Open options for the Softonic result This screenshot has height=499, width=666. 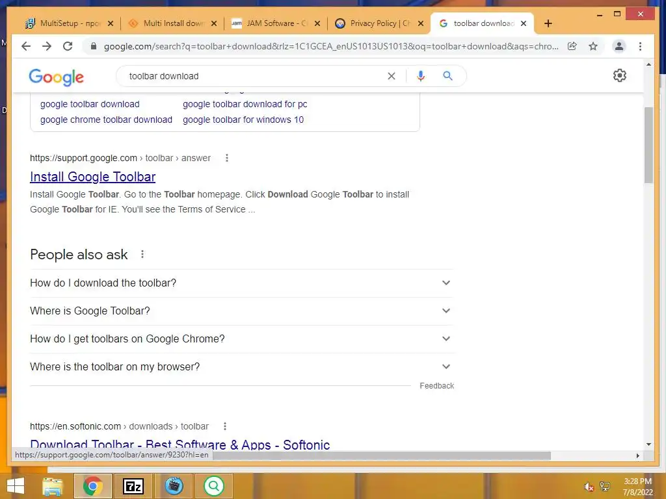[x=224, y=426]
